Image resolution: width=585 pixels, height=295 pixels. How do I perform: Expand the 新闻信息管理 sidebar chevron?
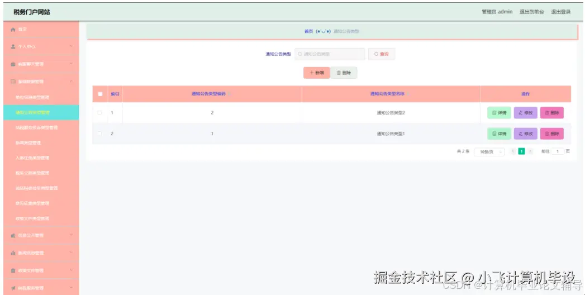click(x=71, y=253)
